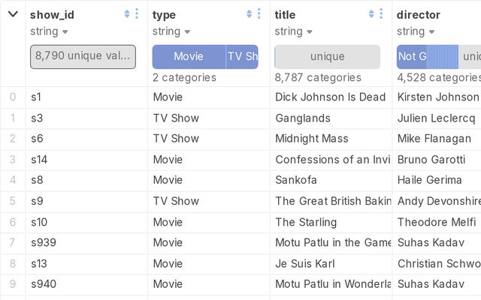
Task: Click sort icon on show_id column
Action: pyautogui.click(x=127, y=13)
